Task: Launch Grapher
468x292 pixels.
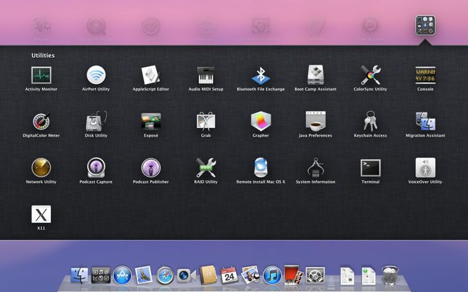Action: pyautogui.click(x=260, y=121)
